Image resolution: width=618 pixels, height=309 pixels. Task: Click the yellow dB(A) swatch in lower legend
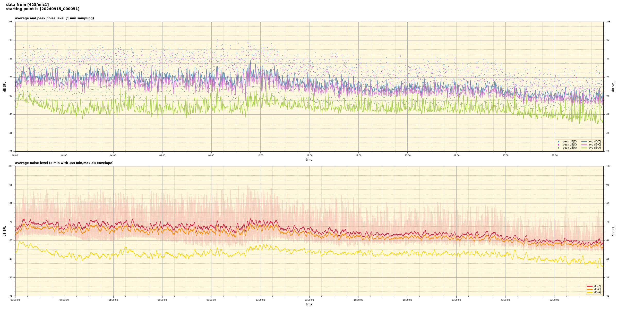pyautogui.click(x=590, y=292)
